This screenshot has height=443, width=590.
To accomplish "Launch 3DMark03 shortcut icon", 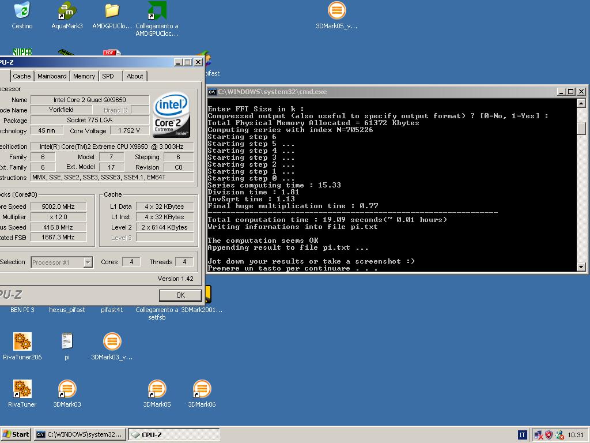I will click(67, 389).
